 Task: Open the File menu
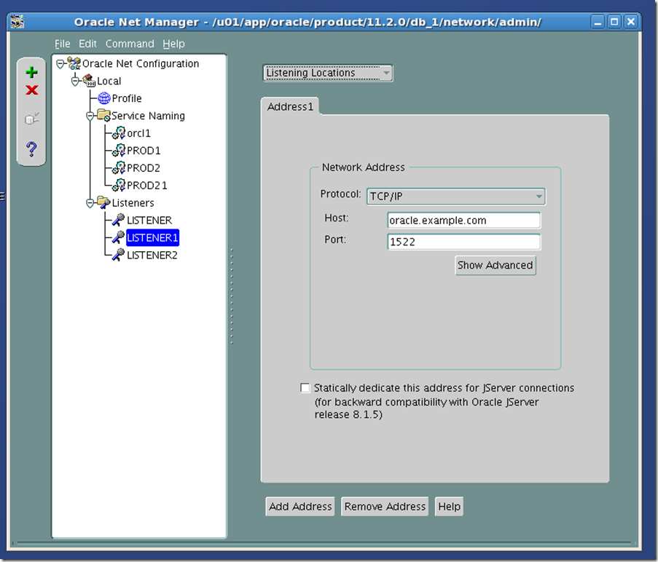coord(62,44)
